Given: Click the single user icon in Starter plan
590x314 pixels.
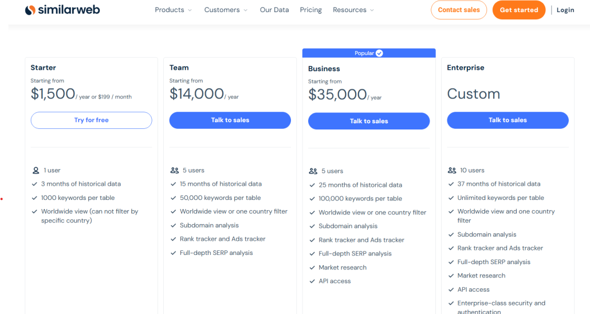Looking at the screenshot, I should tap(36, 170).
